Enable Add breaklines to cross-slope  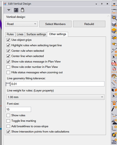[8, 126]
